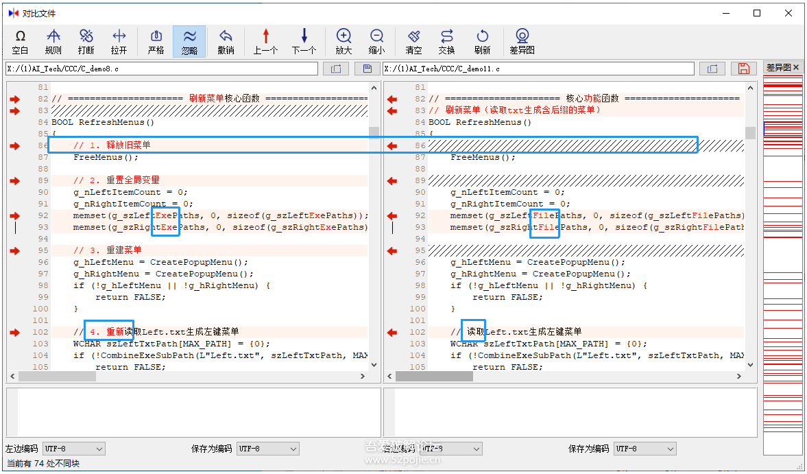Toggle off the 忽略 ignore mode

(189, 40)
